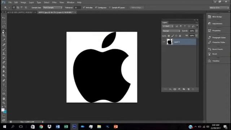Open the Layer menu
The height and width of the screenshot is (130, 231).
point(31,3)
